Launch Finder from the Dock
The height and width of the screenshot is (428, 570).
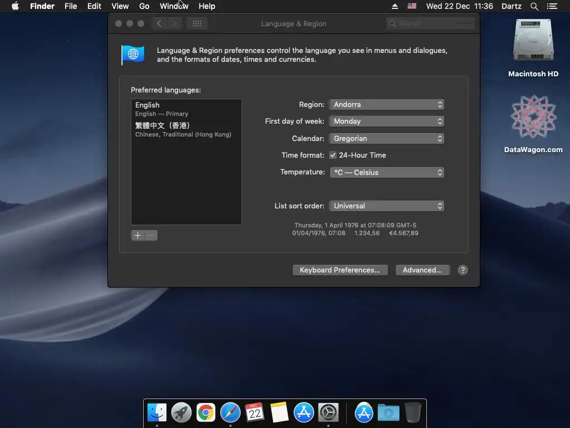click(x=157, y=412)
